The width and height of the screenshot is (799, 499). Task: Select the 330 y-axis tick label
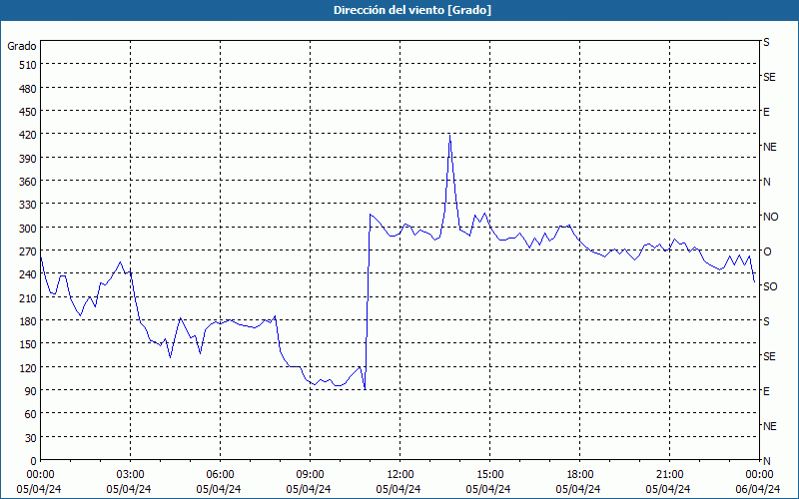point(28,206)
